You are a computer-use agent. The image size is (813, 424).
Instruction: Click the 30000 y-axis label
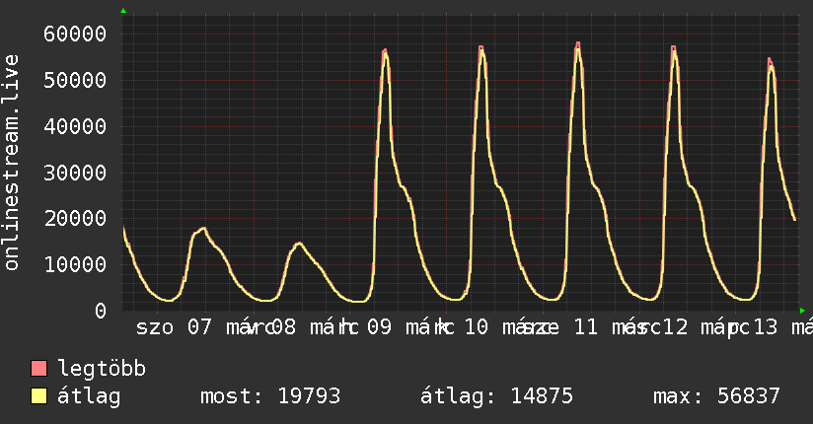(x=75, y=173)
